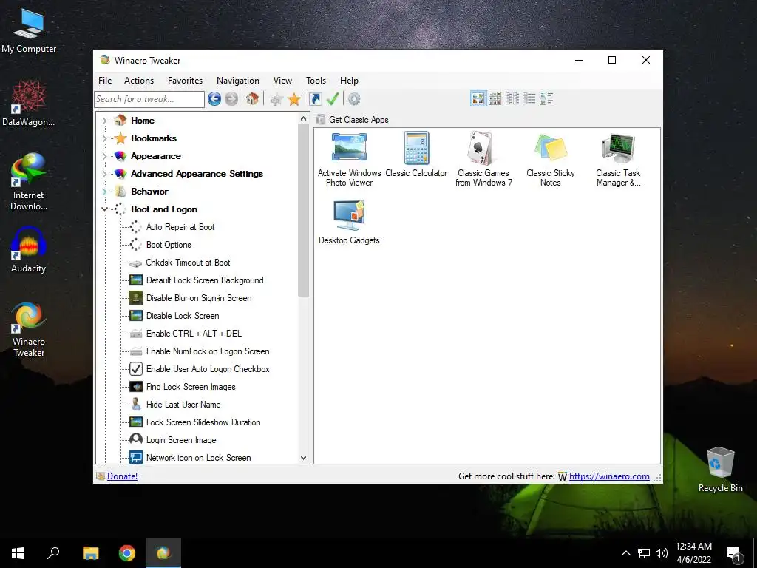757x568 pixels.
Task: Click the add bookmark grey star icon
Action: pyautogui.click(x=276, y=99)
